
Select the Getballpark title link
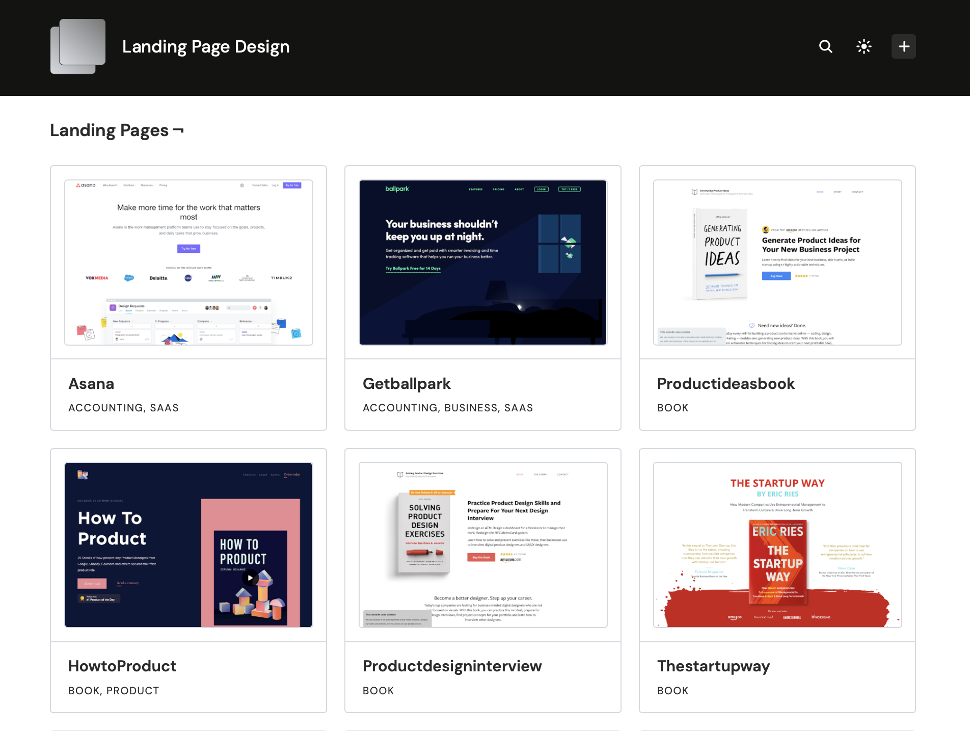point(406,384)
